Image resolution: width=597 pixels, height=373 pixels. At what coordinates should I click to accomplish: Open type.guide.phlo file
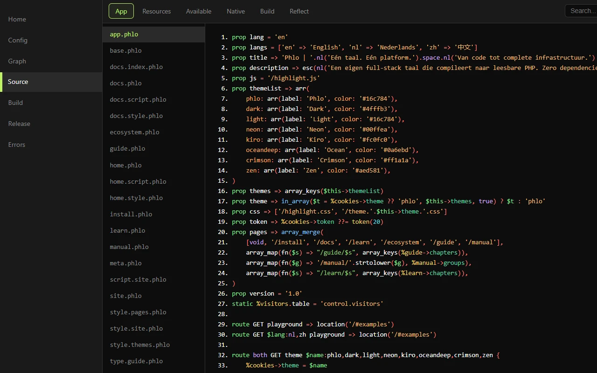tap(153, 361)
